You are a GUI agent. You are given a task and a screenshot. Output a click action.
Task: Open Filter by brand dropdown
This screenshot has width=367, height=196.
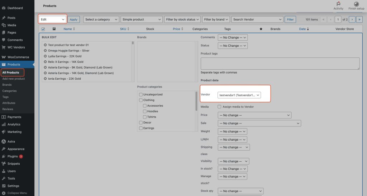(216, 19)
